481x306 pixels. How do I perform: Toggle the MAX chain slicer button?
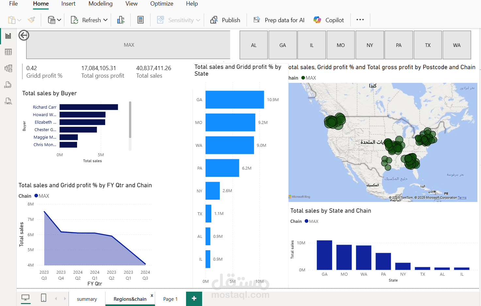(129, 45)
